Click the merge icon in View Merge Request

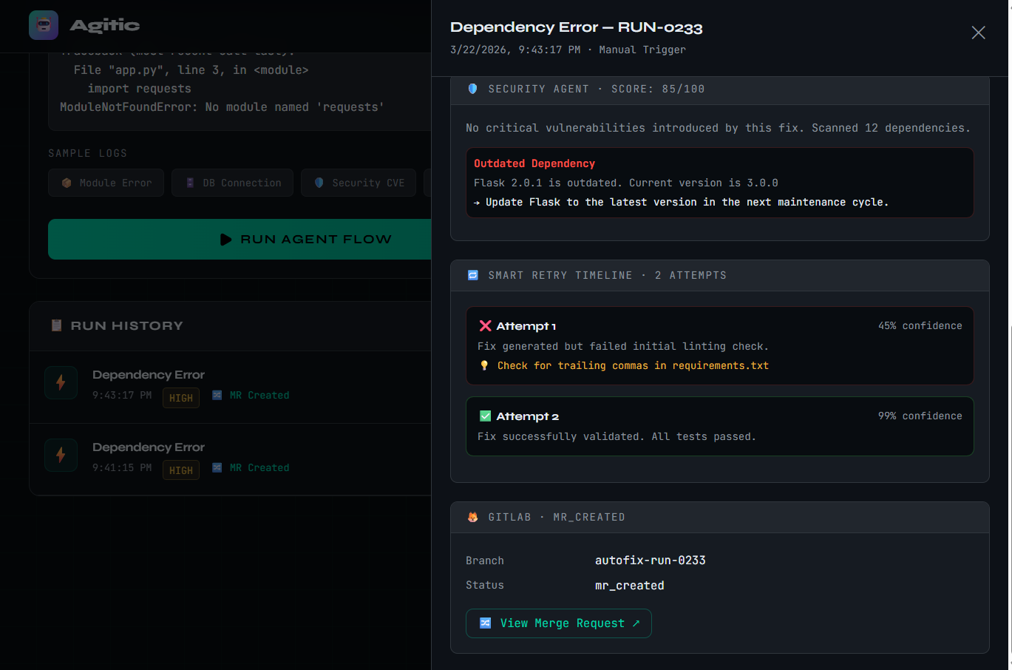click(x=486, y=623)
